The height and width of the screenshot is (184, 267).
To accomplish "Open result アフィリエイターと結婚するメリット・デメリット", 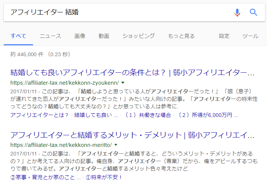I will (132, 135).
